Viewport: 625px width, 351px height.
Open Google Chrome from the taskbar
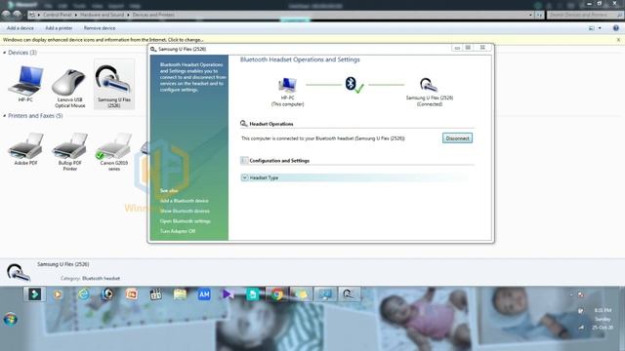coord(277,294)
